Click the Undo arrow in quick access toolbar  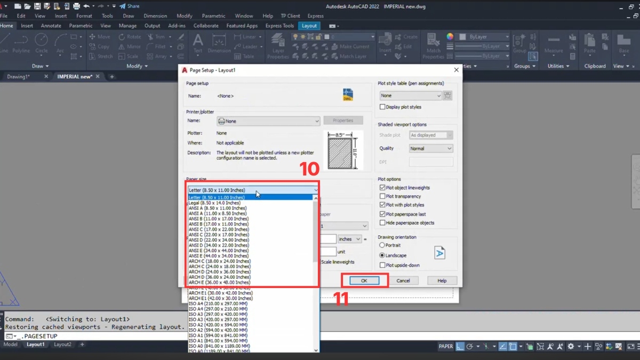pyautogui.click(x=86, y=6)
